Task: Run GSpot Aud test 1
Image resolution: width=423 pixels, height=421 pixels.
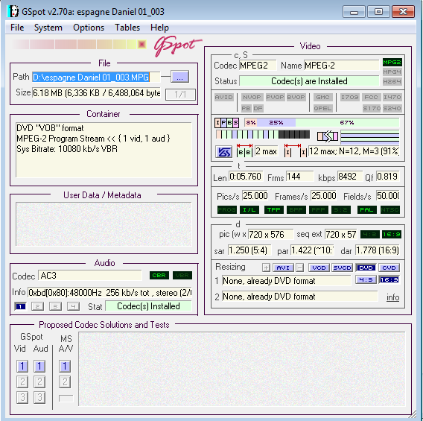Action: (x=39, y=366)
